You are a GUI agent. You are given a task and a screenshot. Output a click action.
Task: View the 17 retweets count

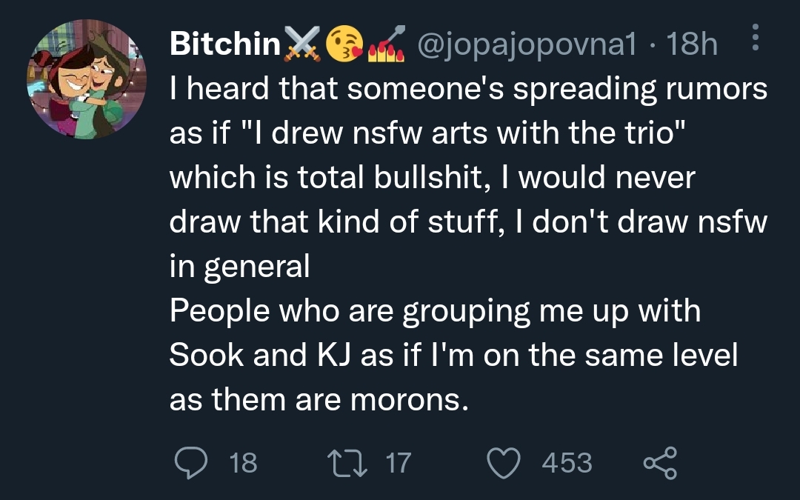pyautogui.click(x=399, y=463)
